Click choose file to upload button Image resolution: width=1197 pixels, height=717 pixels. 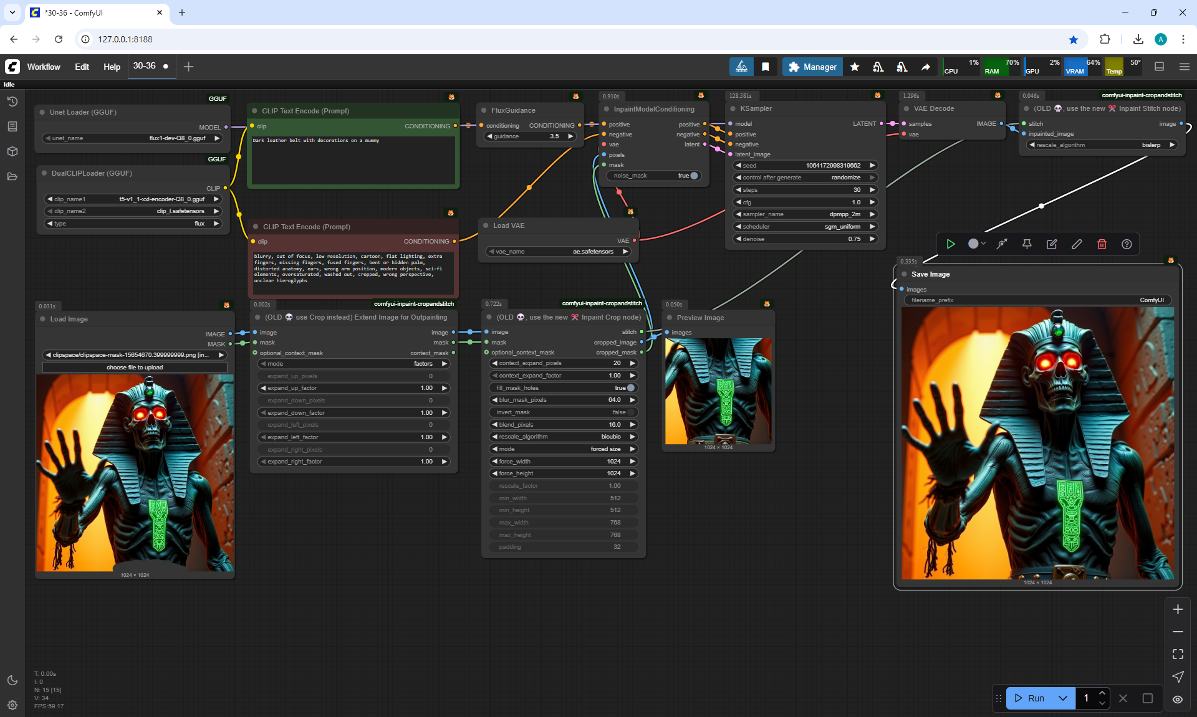(x=135, y=368)
